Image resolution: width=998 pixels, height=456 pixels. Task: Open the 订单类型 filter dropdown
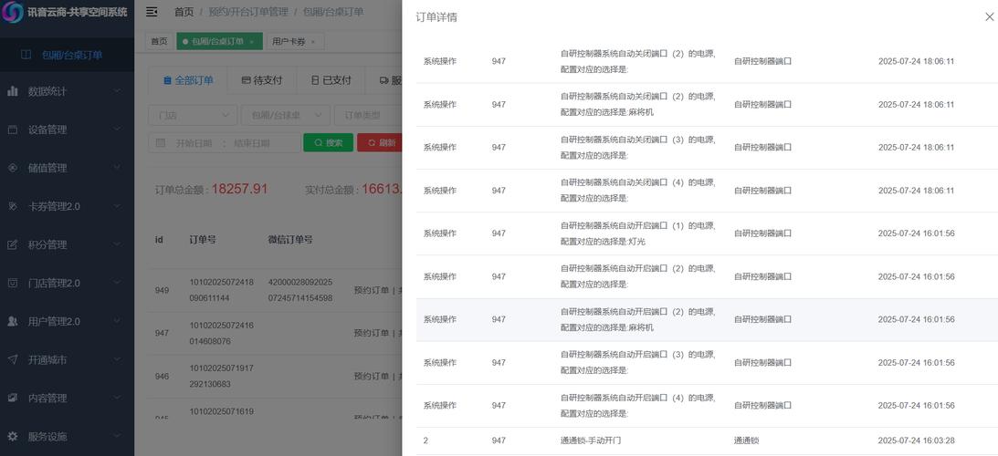point(369,115)
